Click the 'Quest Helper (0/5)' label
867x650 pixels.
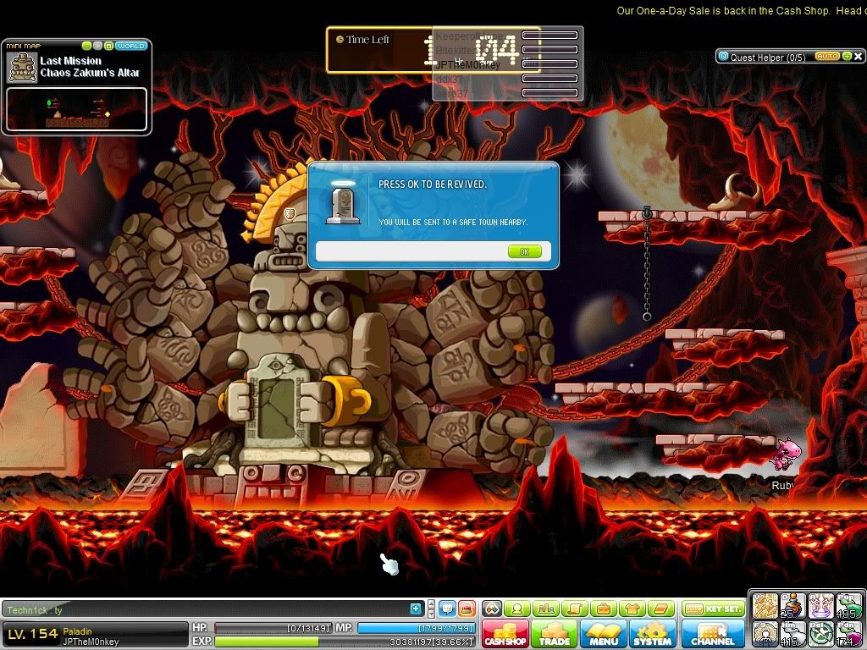coord(768,57)
